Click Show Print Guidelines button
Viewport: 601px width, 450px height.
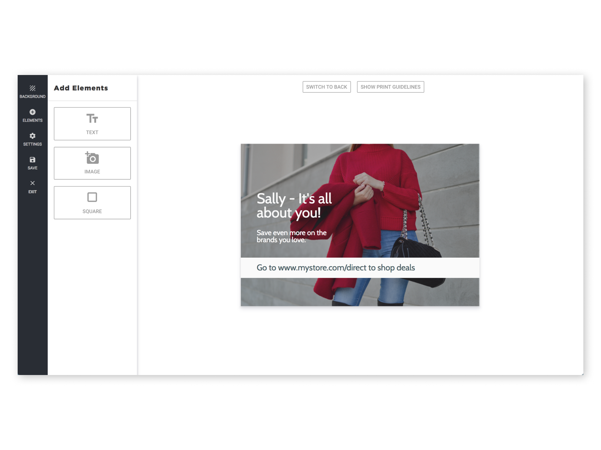(x=390, y=87)
